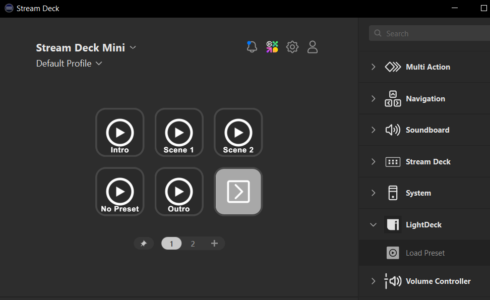
Task: Click the Multi Action category icon
Action: (x=393, y=67)
